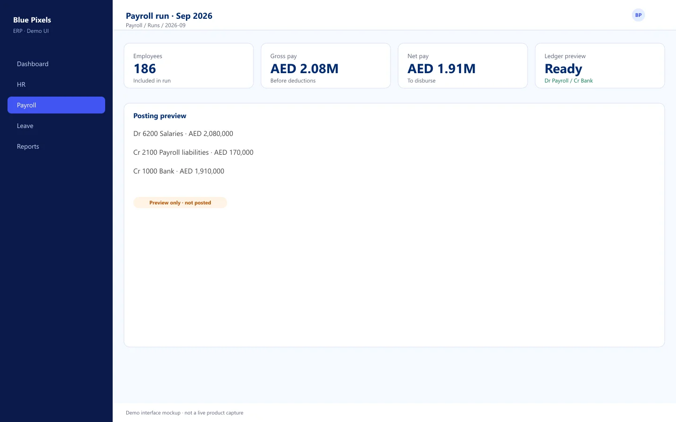
Task: Go to Dashboard in the sidebar
Action: point(56,64)
